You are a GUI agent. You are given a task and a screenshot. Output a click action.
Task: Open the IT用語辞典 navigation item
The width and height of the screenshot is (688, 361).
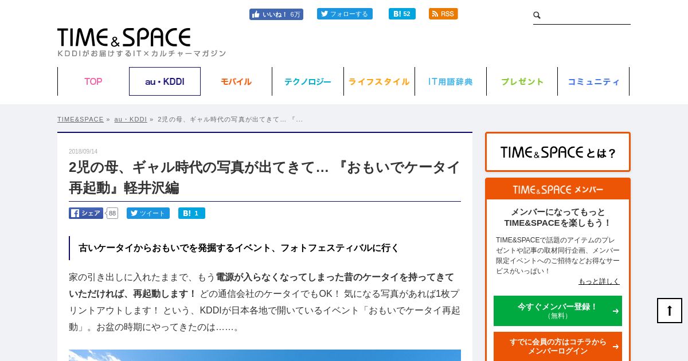click(451, 81)
